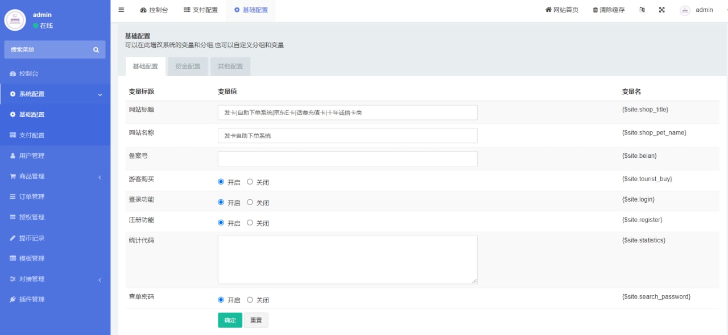Click the 网站首页 home icon
Image resolution: width=728 pixels, height=335 pixels.
click(x=547, y=10)
